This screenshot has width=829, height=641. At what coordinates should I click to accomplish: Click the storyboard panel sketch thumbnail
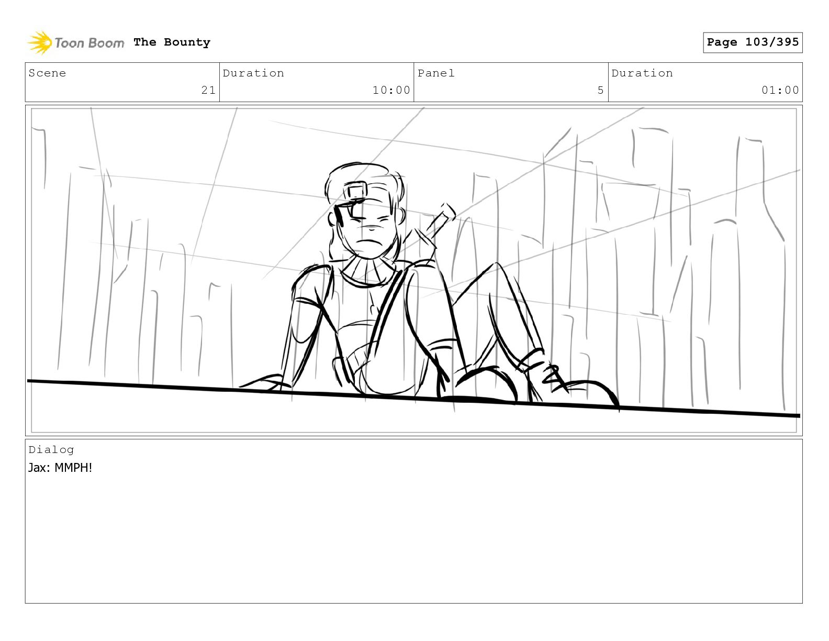click(x=413, y=270)
